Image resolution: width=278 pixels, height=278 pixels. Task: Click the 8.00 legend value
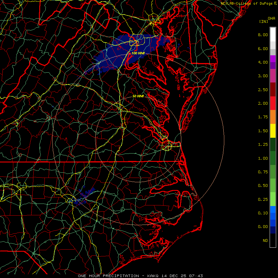click(263, 35)
